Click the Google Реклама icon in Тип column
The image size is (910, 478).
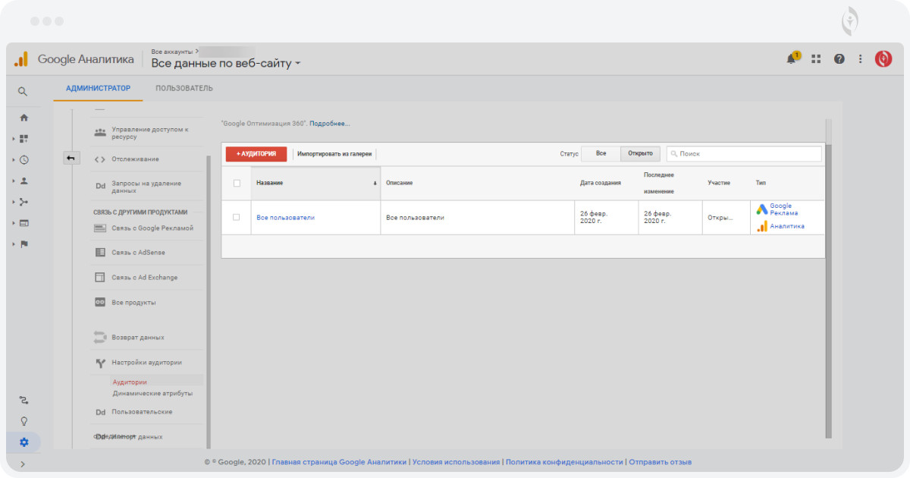[761, 209]
